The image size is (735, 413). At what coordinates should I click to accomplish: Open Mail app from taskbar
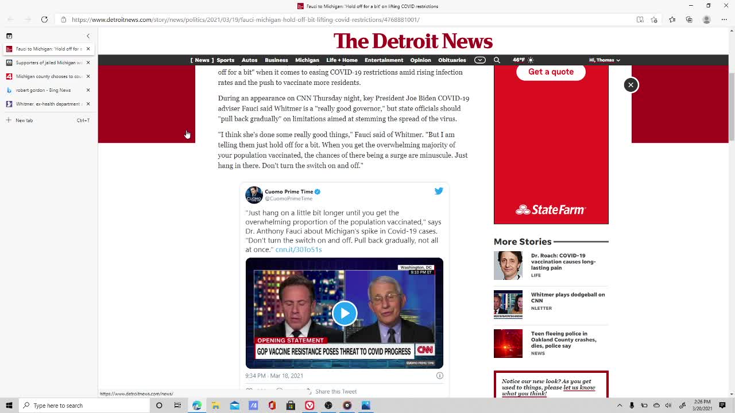pyautogui.click(x=234, y=406)
